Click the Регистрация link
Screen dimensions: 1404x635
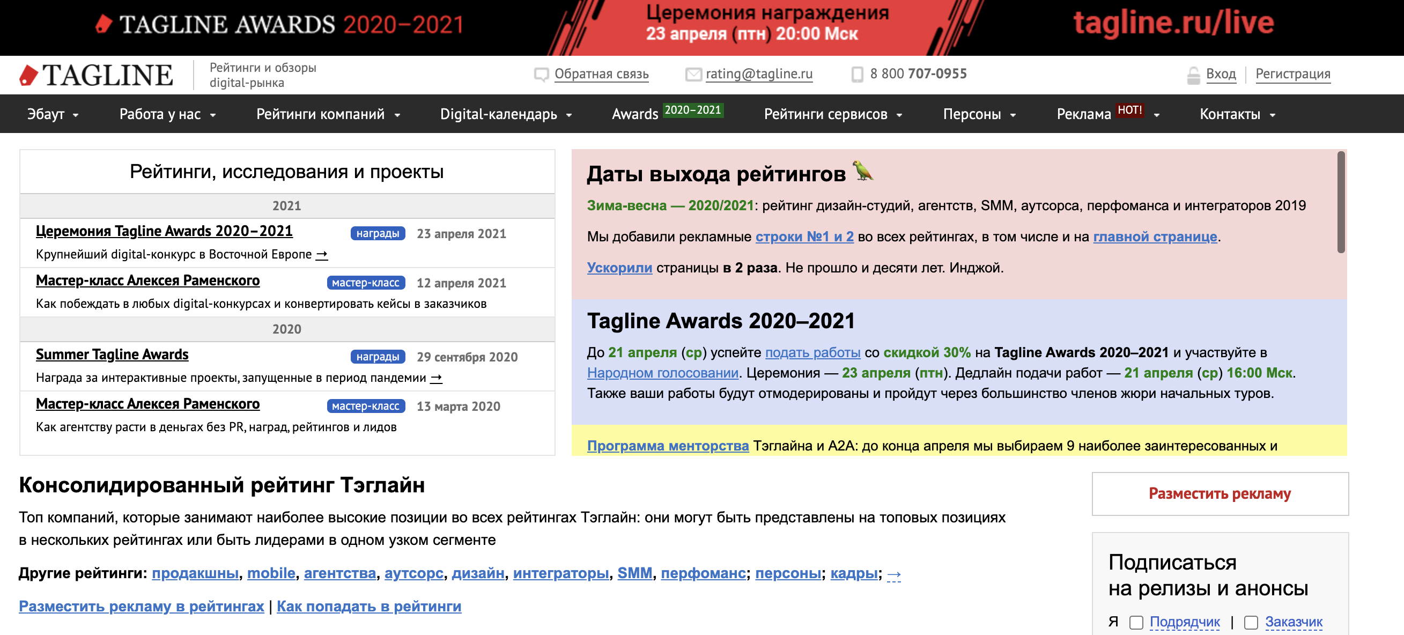[x=1293, y=74]
